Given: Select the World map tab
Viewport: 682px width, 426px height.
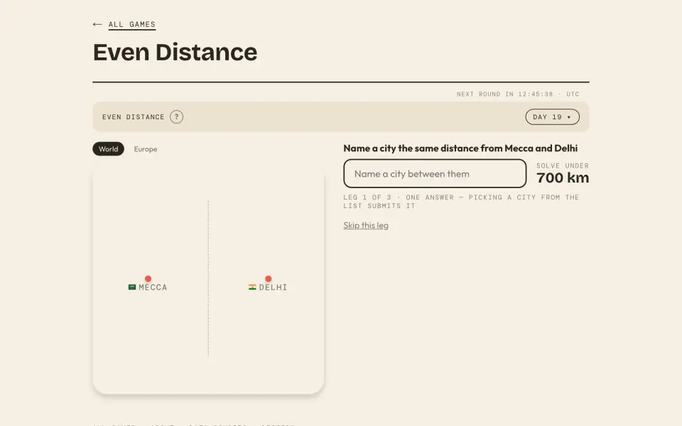Looking at the screenshot, I should pyautogui.click(x=108, y=149).
